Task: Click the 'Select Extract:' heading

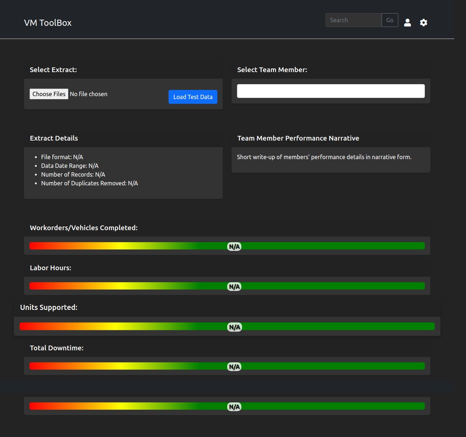Action: 54,70
